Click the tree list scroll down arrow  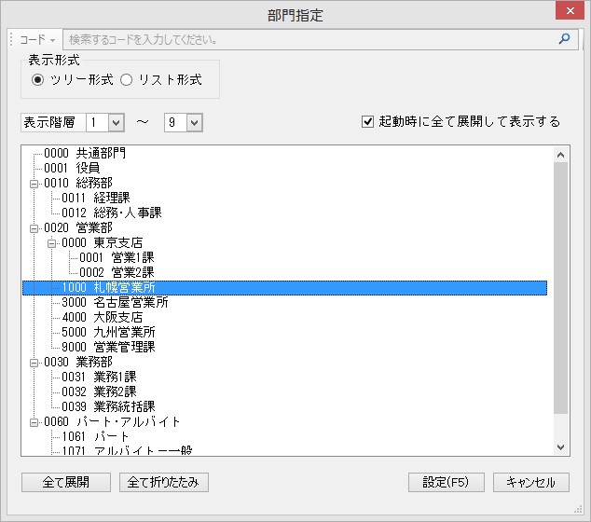click(560, 447)
